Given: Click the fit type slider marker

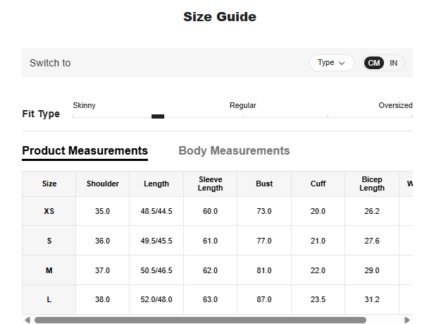Looking at the screenshot, I should tap(158, 116).
